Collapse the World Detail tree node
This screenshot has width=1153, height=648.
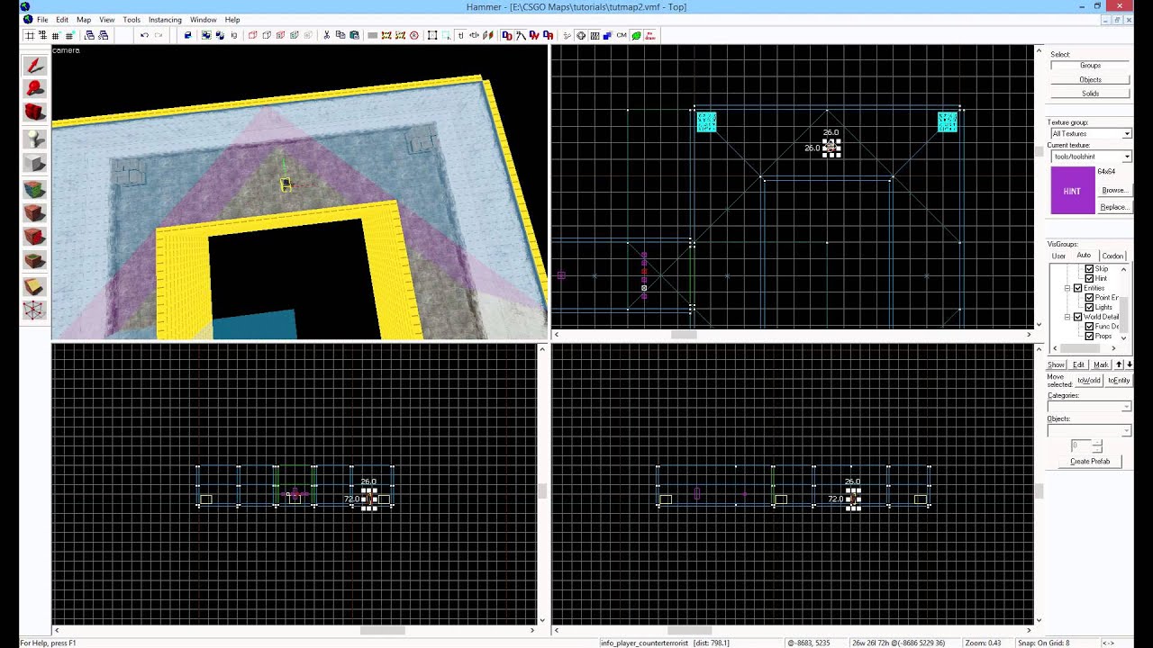tap(1067, 317)
